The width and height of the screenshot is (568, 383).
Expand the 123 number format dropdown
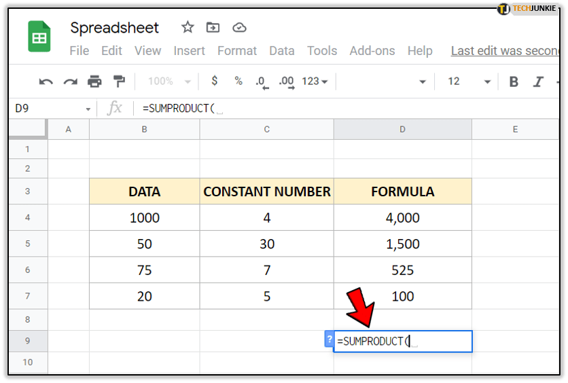[315, 81]
